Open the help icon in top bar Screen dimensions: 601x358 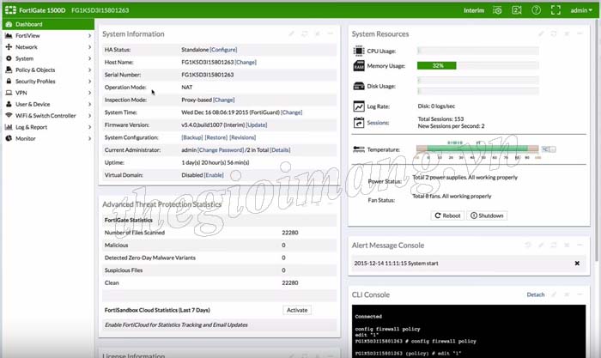click(536, 10)
